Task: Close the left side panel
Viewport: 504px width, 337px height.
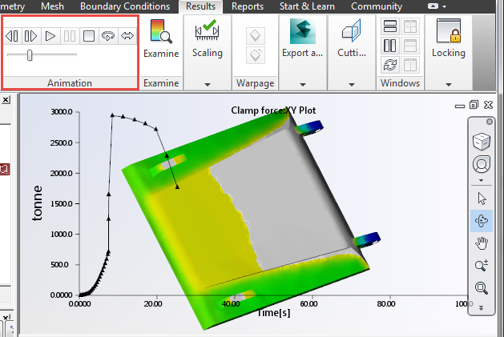Action: (6, 100)
